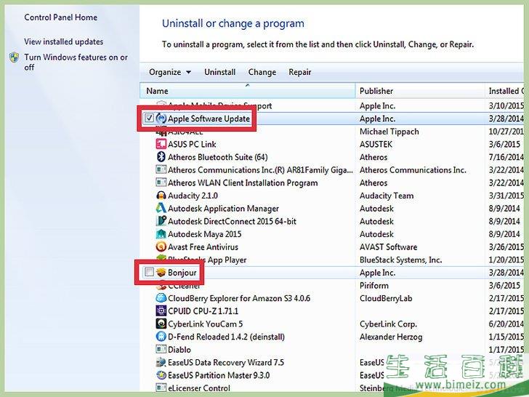The width and height of the screenshot is (529, 397).
Task: Click the Windows features shield icon
Action: point(14,57)
